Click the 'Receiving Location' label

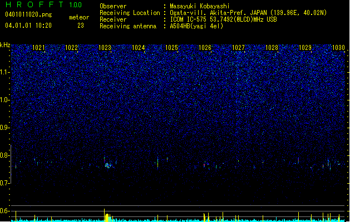point(130,13)
